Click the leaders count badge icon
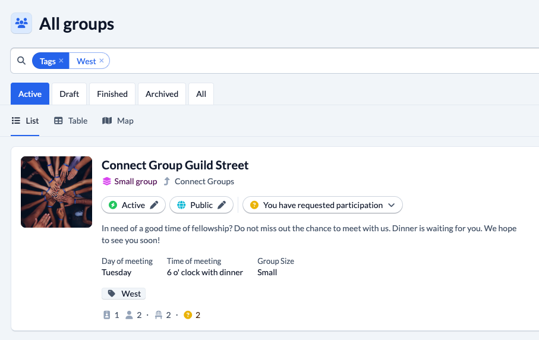The height and width of the screenshot is (340, 539). (107, 315)
